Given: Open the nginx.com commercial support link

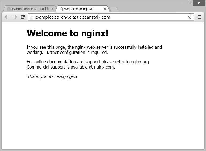Looking at the screenshot, I should pos(104,67).
